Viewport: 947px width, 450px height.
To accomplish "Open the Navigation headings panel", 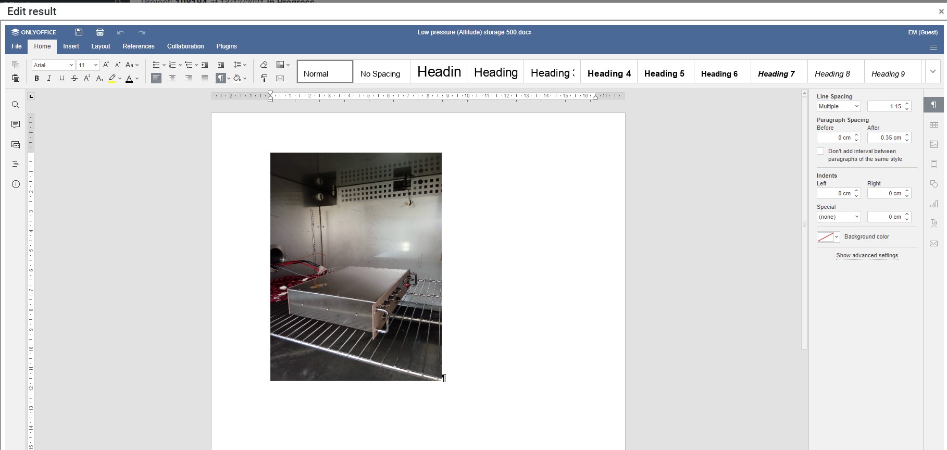I will 16,164.
